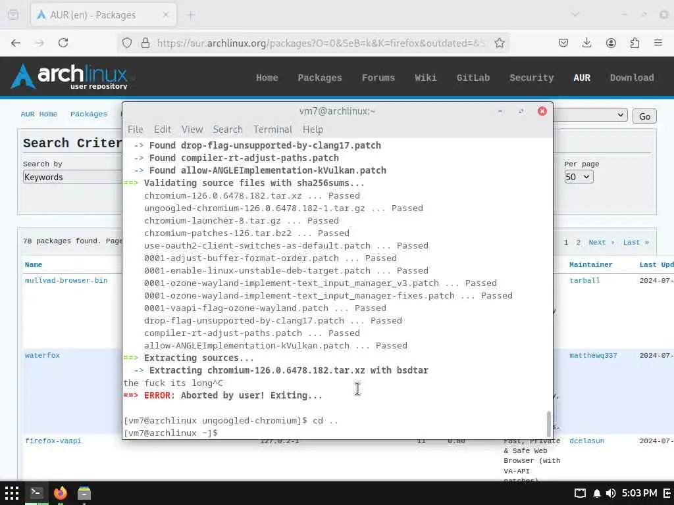Open the mullvad-browser-bin package

coord(66,280)
